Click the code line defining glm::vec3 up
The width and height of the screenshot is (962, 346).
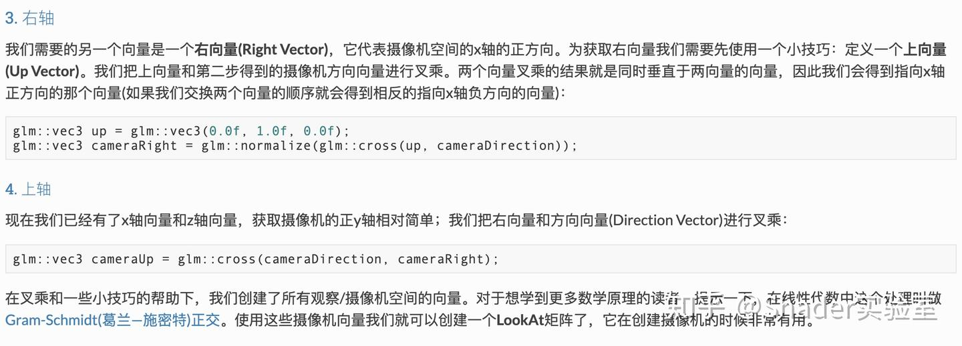point(181,131)
